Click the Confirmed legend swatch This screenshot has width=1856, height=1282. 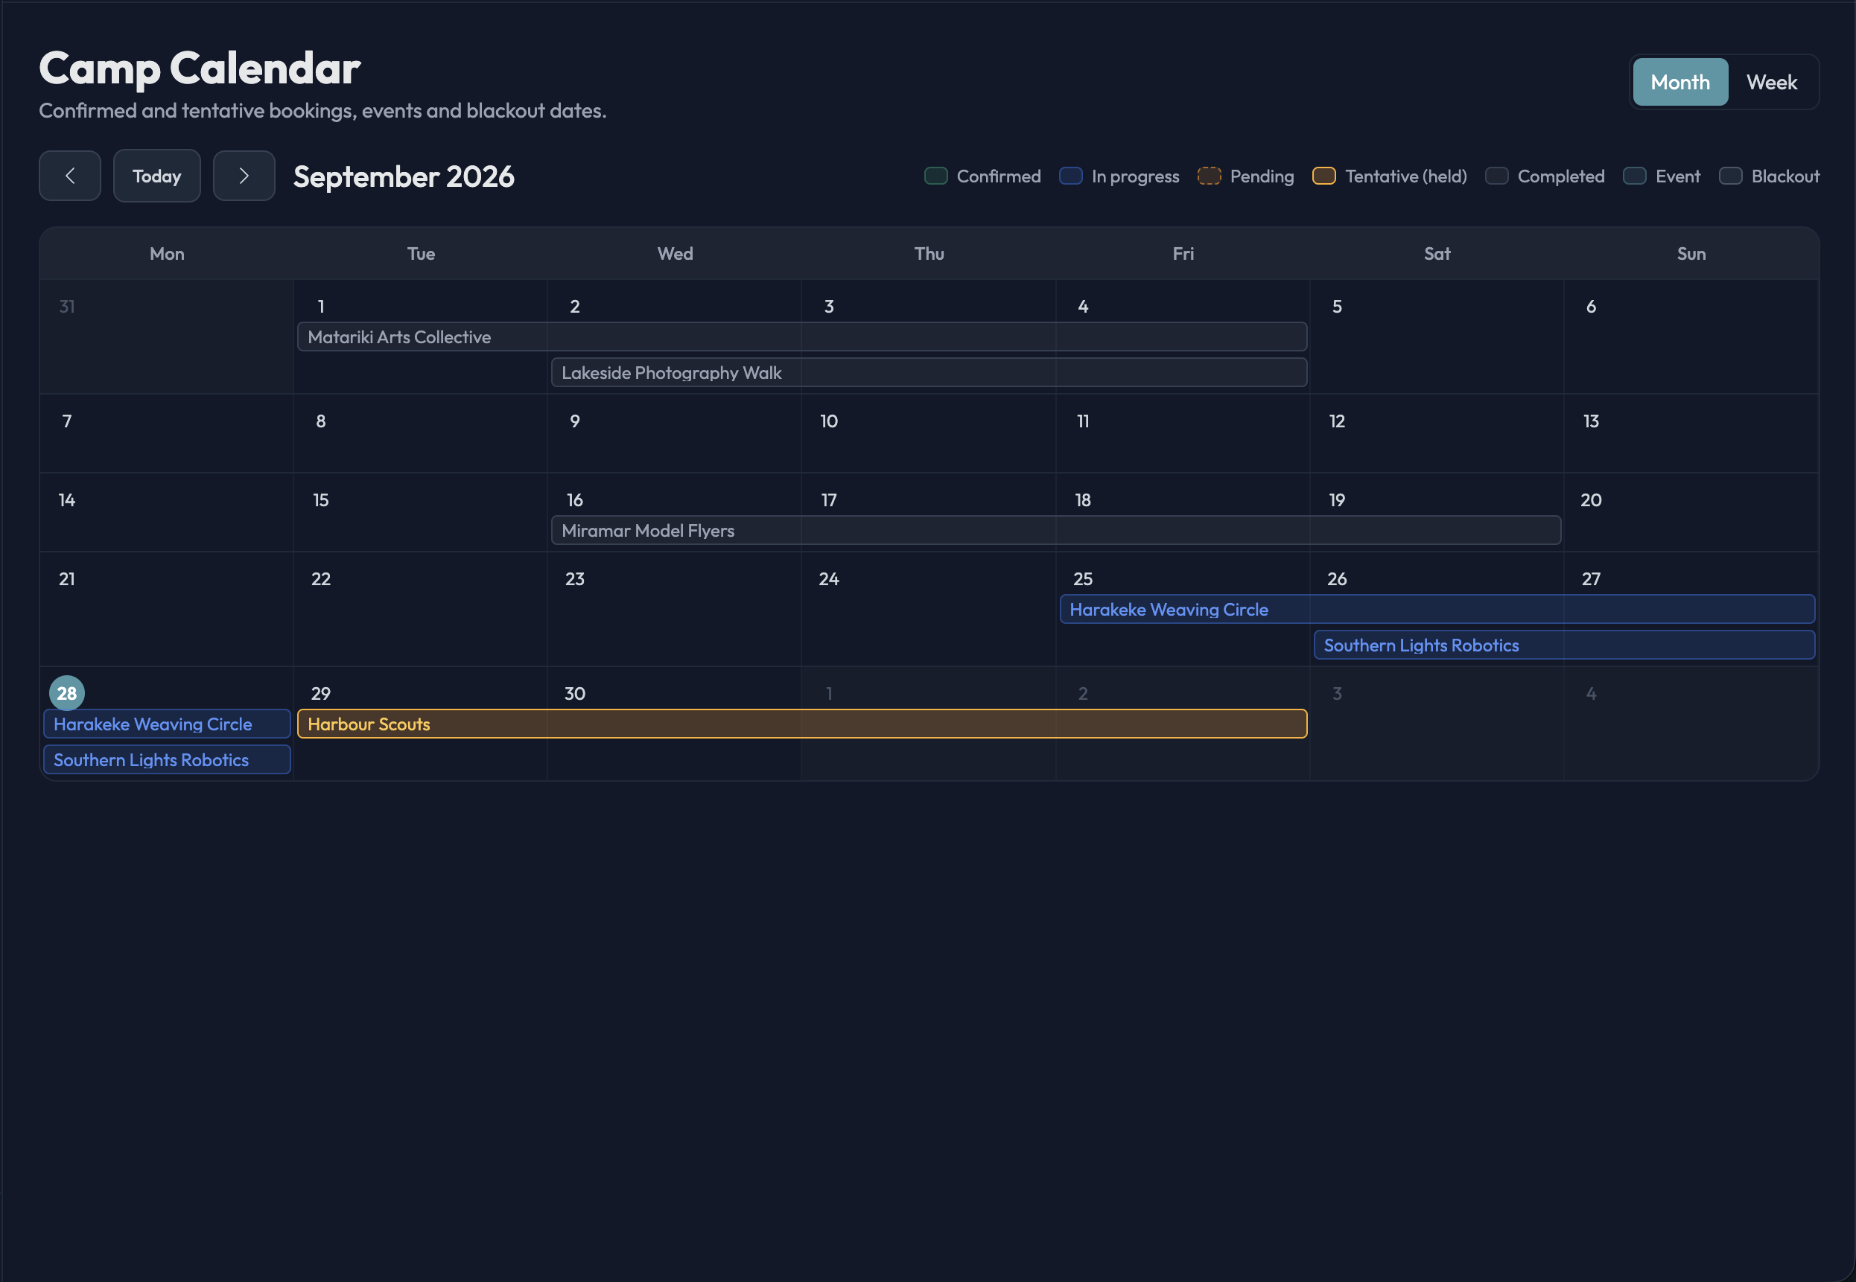(x=936, y=176)
